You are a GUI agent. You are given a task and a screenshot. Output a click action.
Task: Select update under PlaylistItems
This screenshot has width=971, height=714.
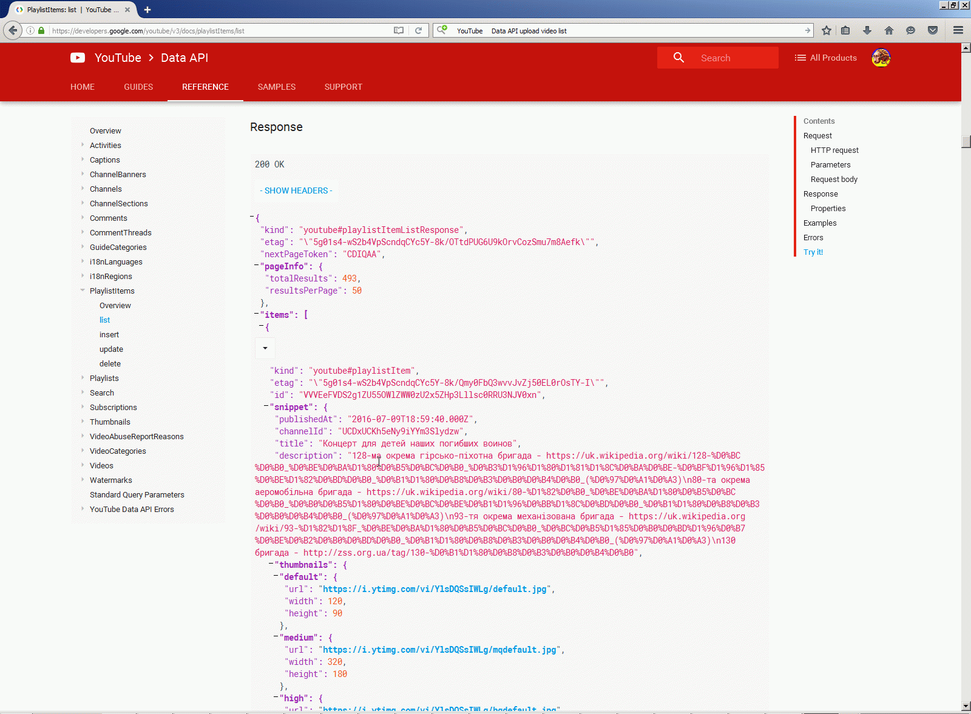pyautogui.click(x=111, y=349)
